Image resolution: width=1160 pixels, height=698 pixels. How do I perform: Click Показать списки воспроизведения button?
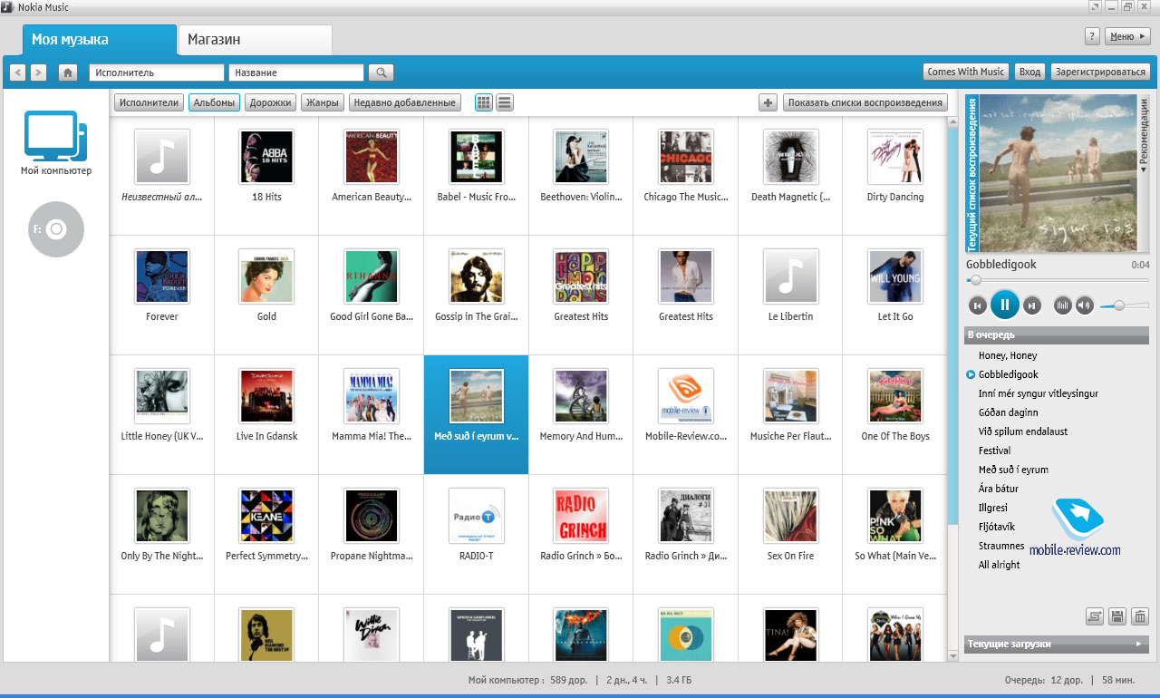(x=865, y=102)
